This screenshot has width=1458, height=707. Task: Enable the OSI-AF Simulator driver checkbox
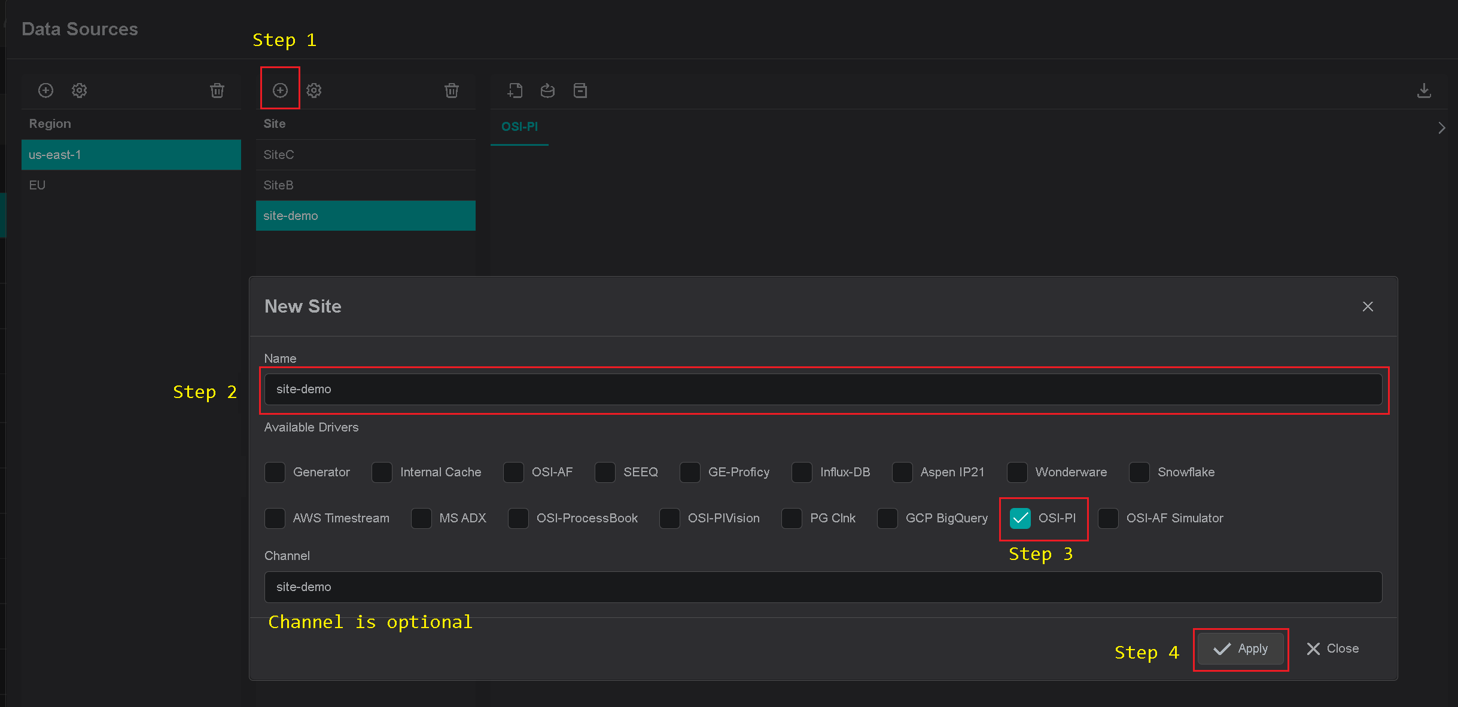click(1109, 518)
